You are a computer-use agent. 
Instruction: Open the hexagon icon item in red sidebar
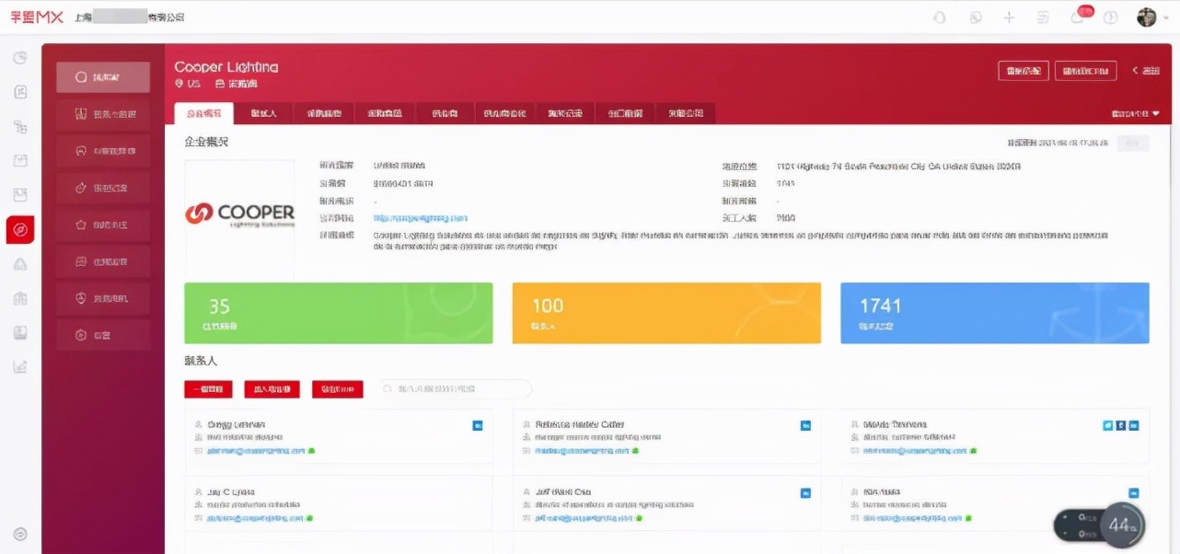point(103,335)
